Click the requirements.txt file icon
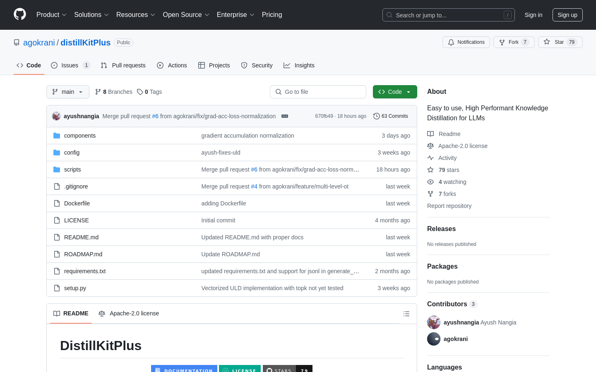596x372 pixels. click(x=57, y=271)
